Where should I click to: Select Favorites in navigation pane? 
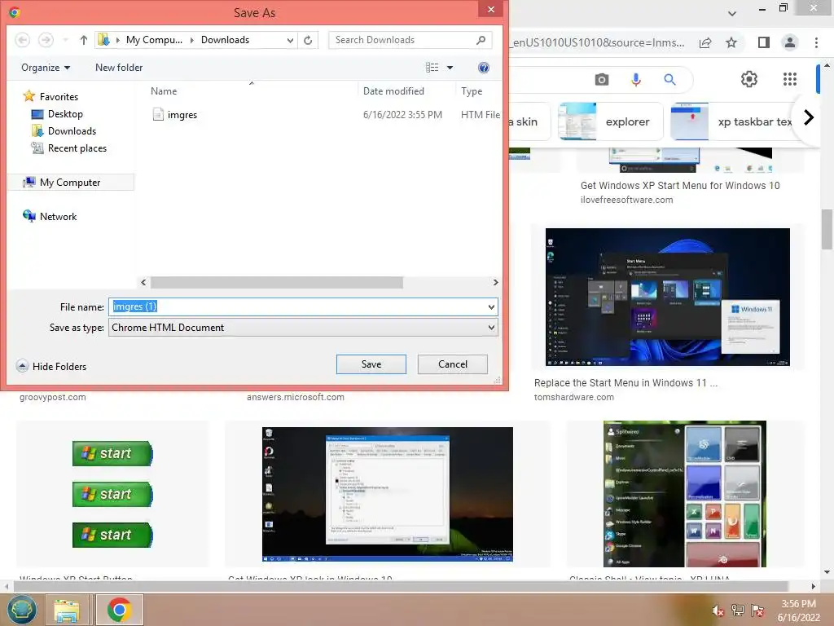[51, 96]
